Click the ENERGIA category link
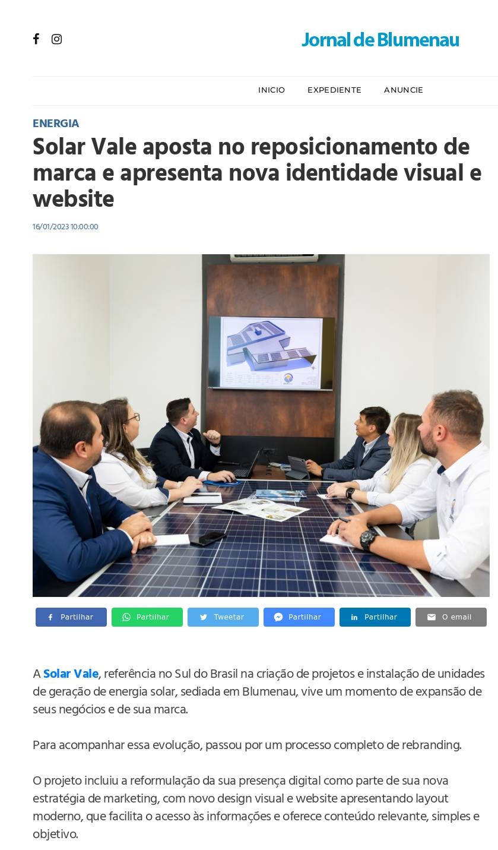 click(x=56, y=124)
